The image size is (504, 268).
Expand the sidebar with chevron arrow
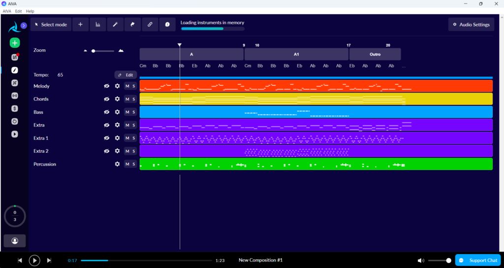tap(24, 26)
